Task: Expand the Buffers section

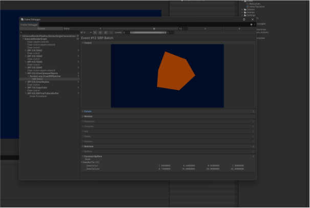Action: (x=83, y=151)
